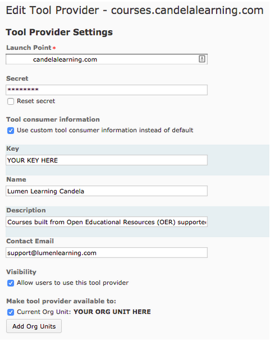Viewport: 278px width, 343px height.
Task: Uncheck Use custom tool consumer information
Action: (x=10, y=131)
